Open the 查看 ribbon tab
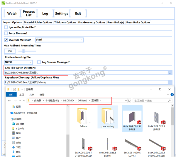176x157 pixels. (x=42, y=95)
